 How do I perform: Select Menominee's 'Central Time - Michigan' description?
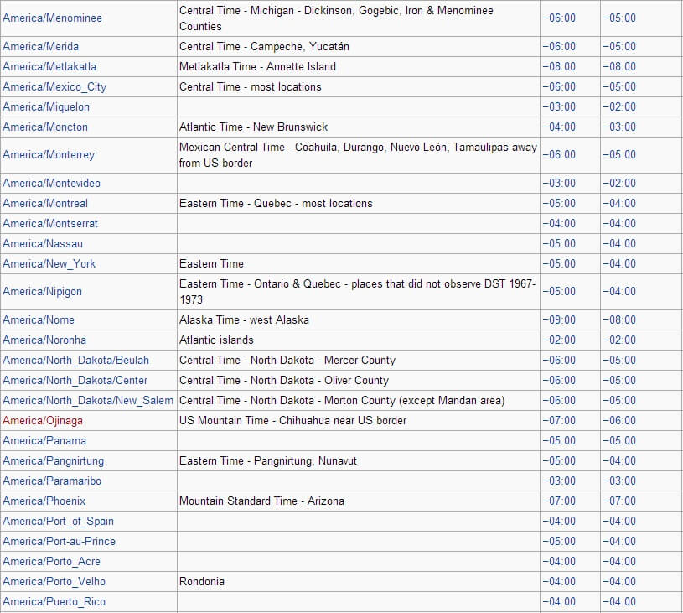click(x=336, y=18)
